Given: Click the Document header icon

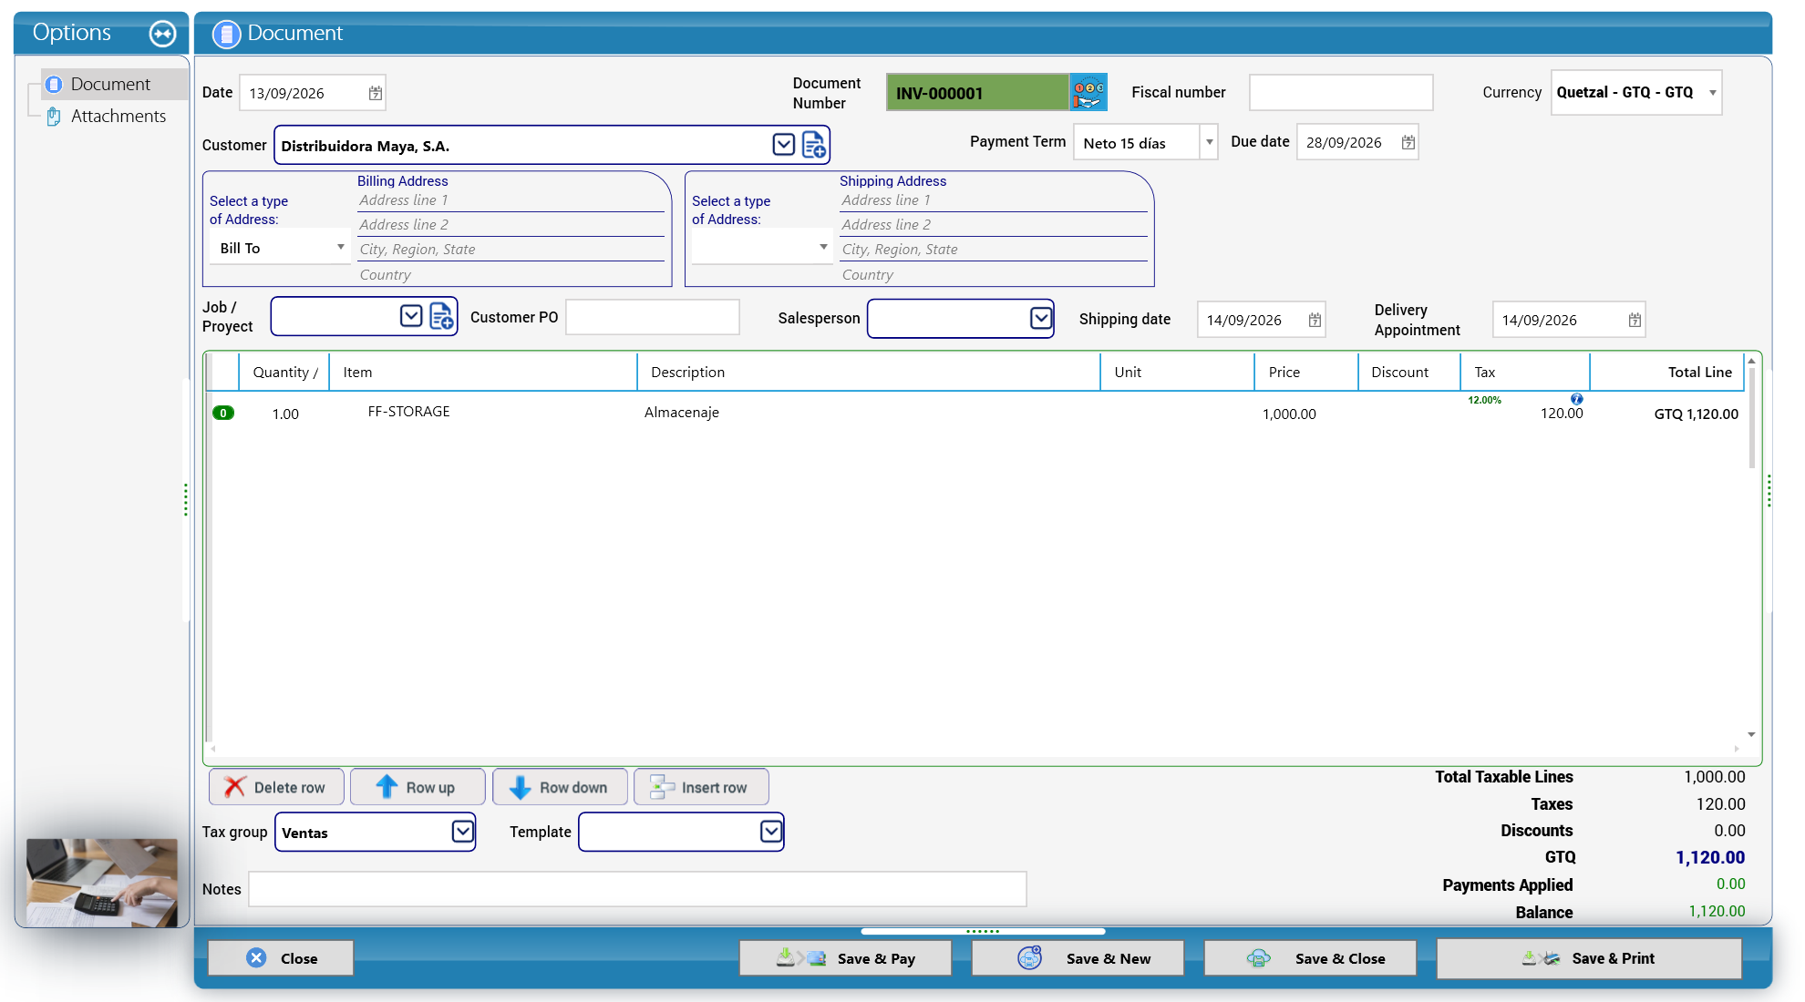Looking at the screenshot, I should tap(226, 34).
